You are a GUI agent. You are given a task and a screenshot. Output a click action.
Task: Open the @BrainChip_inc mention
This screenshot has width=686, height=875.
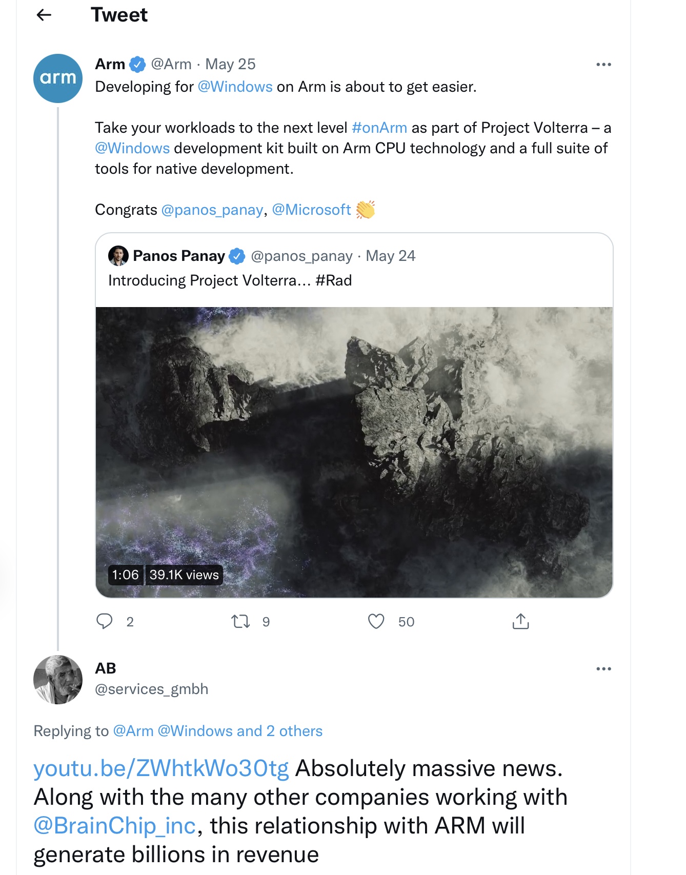(115, 826)
